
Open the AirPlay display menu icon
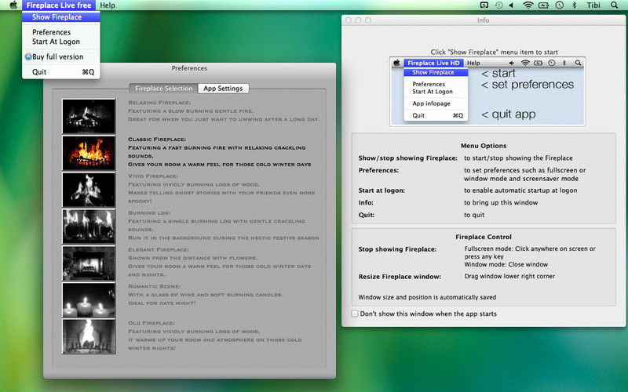coord(484,5)
